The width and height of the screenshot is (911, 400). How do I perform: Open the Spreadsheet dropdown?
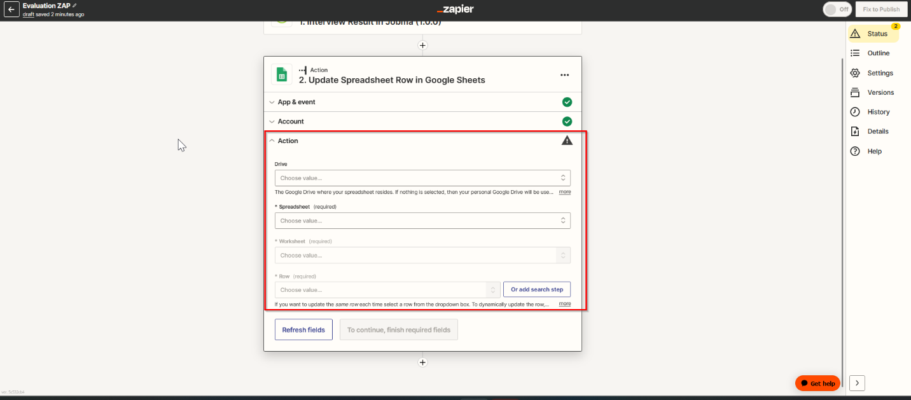422,221
